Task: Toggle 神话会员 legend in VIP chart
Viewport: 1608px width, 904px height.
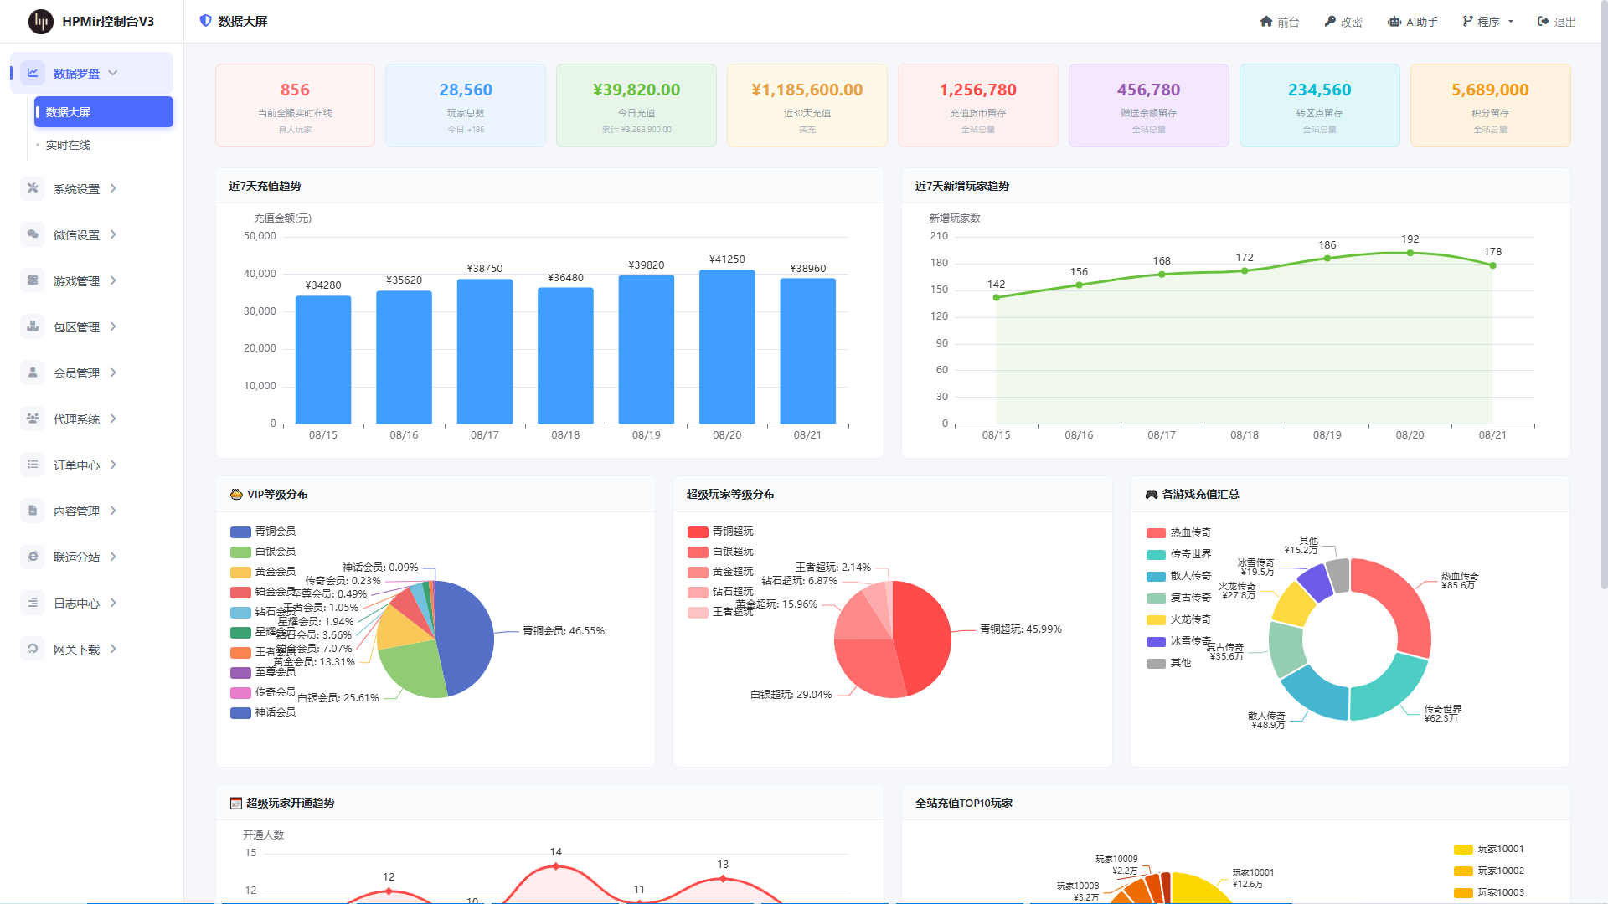Action: coord(263,712)
